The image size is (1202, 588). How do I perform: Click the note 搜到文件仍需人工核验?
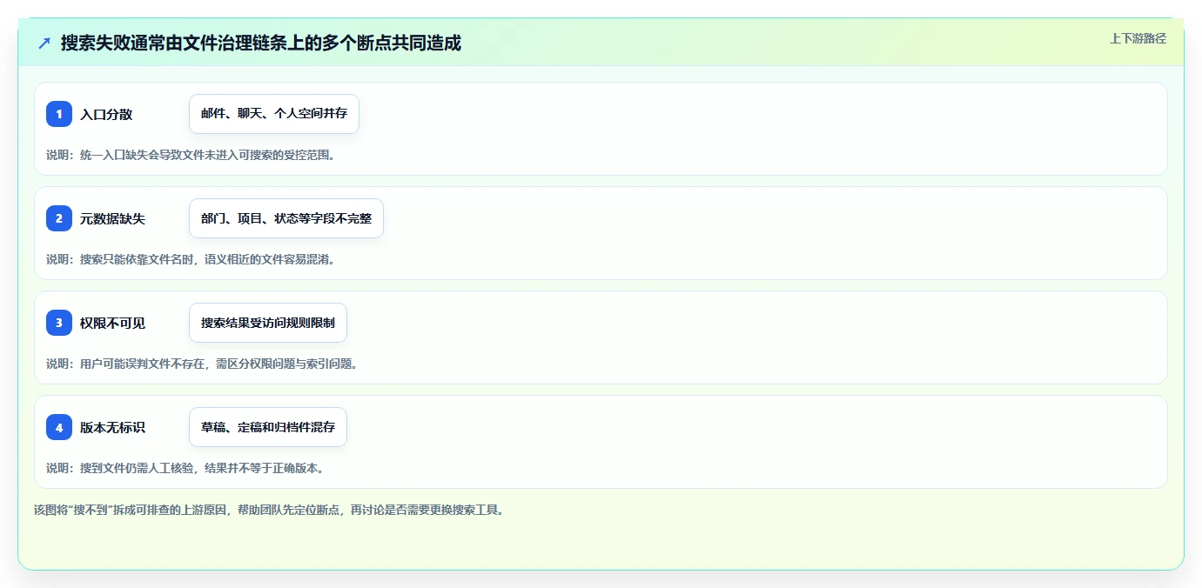[138, 468]
